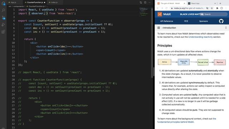The width and height of the screenshot is (229, 129).
Task: Click the commented 'export function CounterFunction(props)' line
Action: 50,80
